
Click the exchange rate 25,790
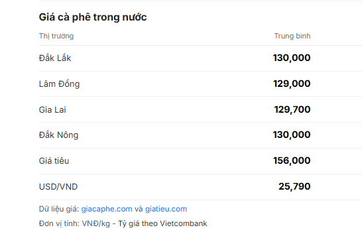(294, 186)
